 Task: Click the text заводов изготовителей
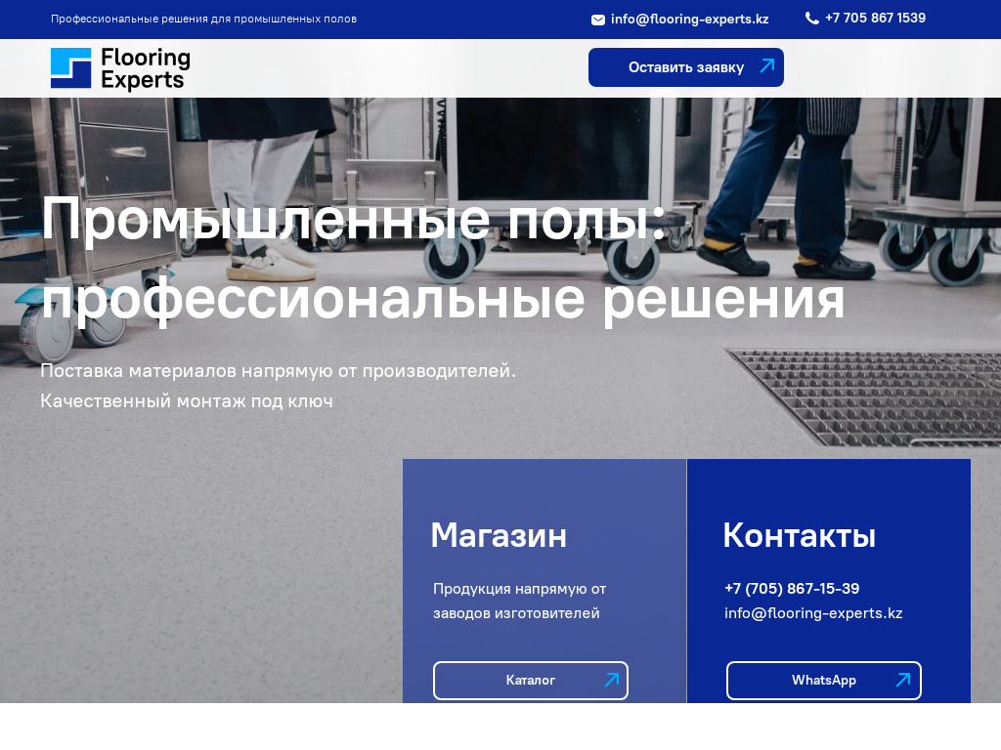[x=516, y=613]
